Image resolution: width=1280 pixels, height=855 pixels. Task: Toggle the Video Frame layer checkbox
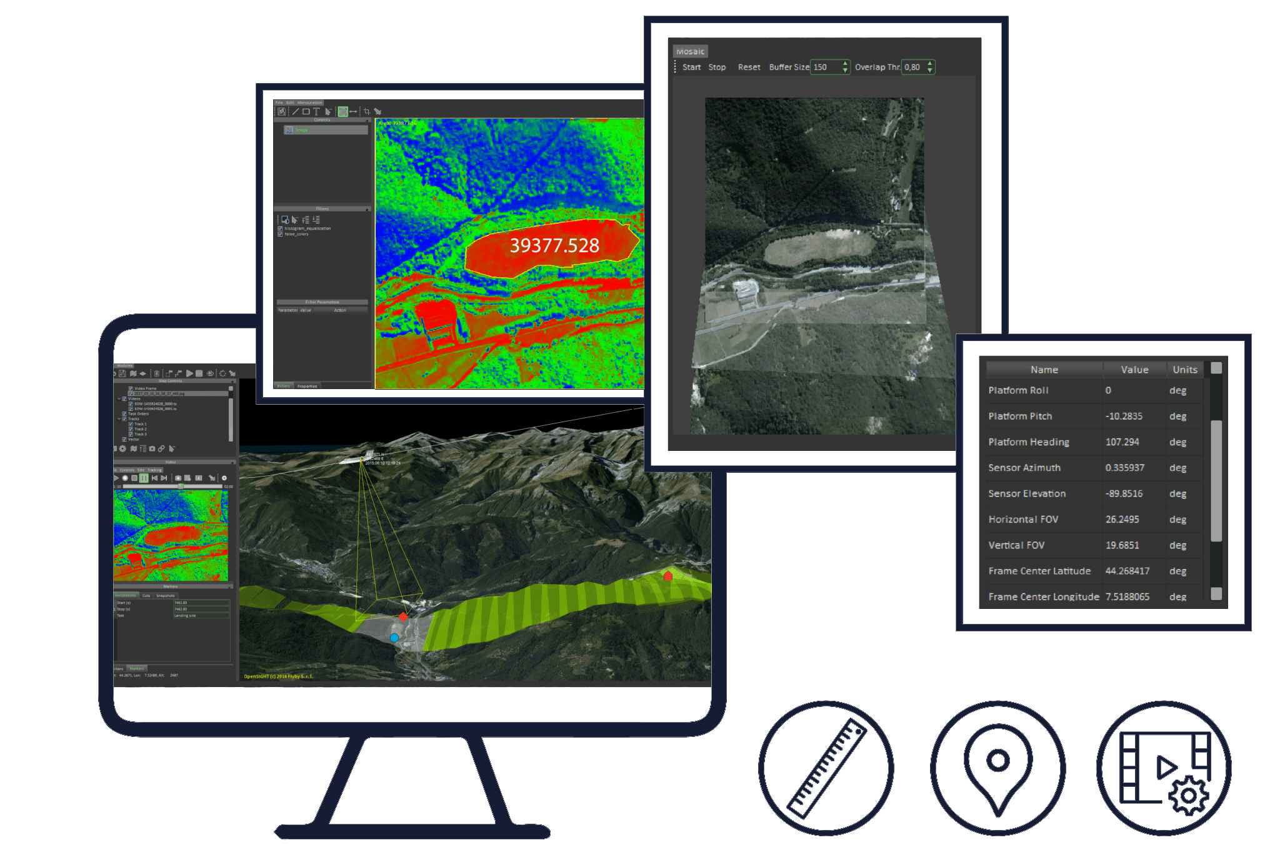coord(131,388)
